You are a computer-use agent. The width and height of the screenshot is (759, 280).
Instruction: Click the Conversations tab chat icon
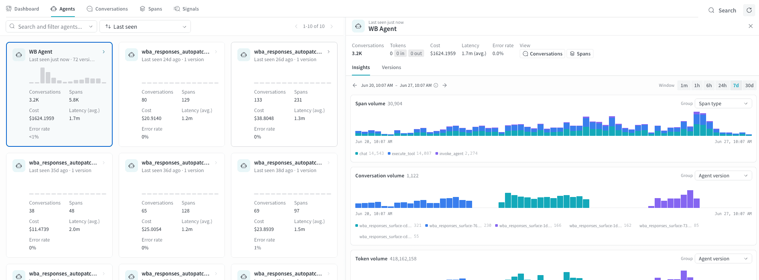(x=90, y=9)
